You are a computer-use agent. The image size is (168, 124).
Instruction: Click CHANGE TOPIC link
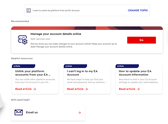pyautogui.click(x=138, y=10)
